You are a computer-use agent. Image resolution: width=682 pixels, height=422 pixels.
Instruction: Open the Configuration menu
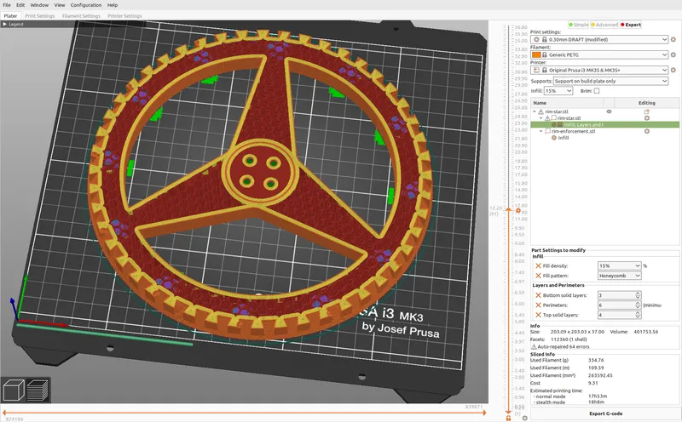coord(86,5)
